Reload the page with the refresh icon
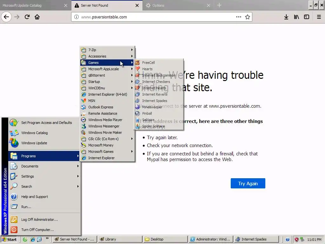The width and height of the screenshot is (325, 244). click(27, 17)
